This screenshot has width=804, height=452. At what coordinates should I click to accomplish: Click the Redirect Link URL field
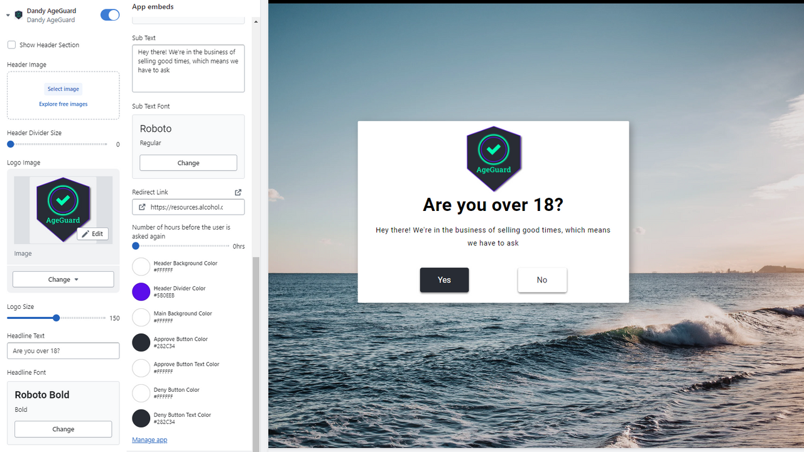tap(188, 207)
